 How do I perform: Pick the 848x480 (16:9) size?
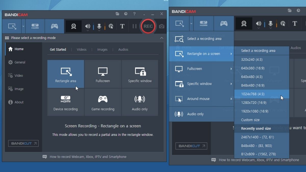pyautogui.click(x=262, y=85)
